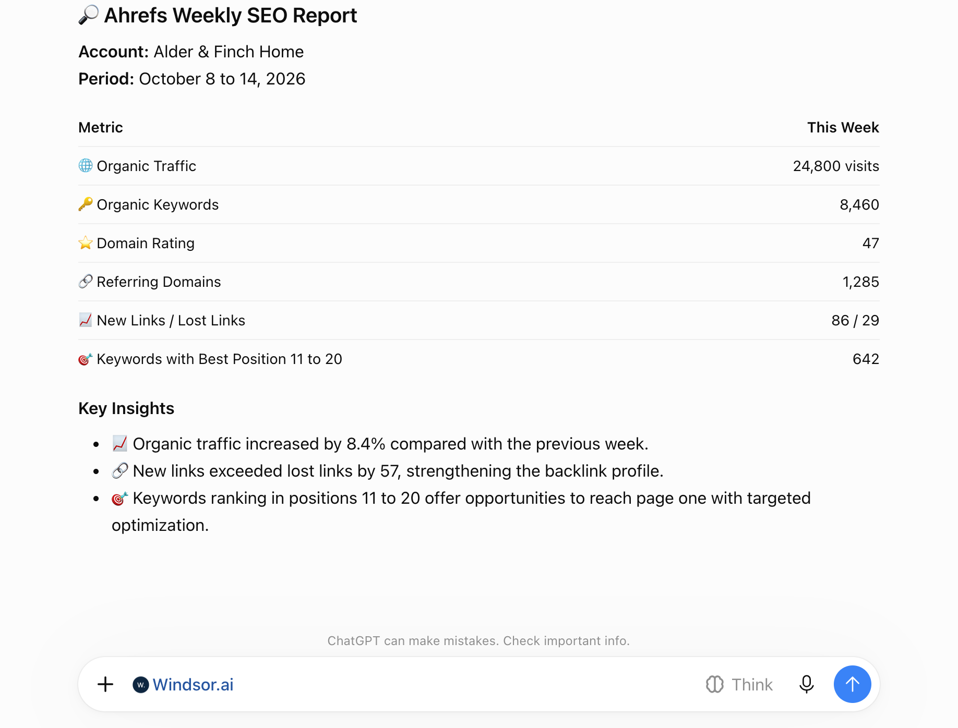Click the "Ahrefs Weekly SEO Report" title
This screenshot has height=728, width=958.
pos(231,15)
